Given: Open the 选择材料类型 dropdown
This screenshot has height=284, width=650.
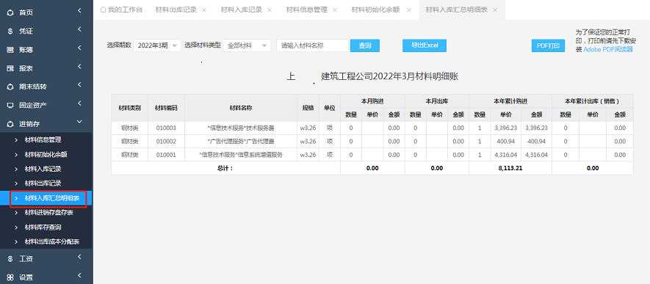Looking at the screenshot, I should [x=247, y=45].
